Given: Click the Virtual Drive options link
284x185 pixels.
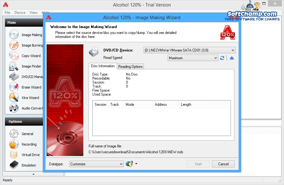Looking at the screenshot, I should 31,155.
